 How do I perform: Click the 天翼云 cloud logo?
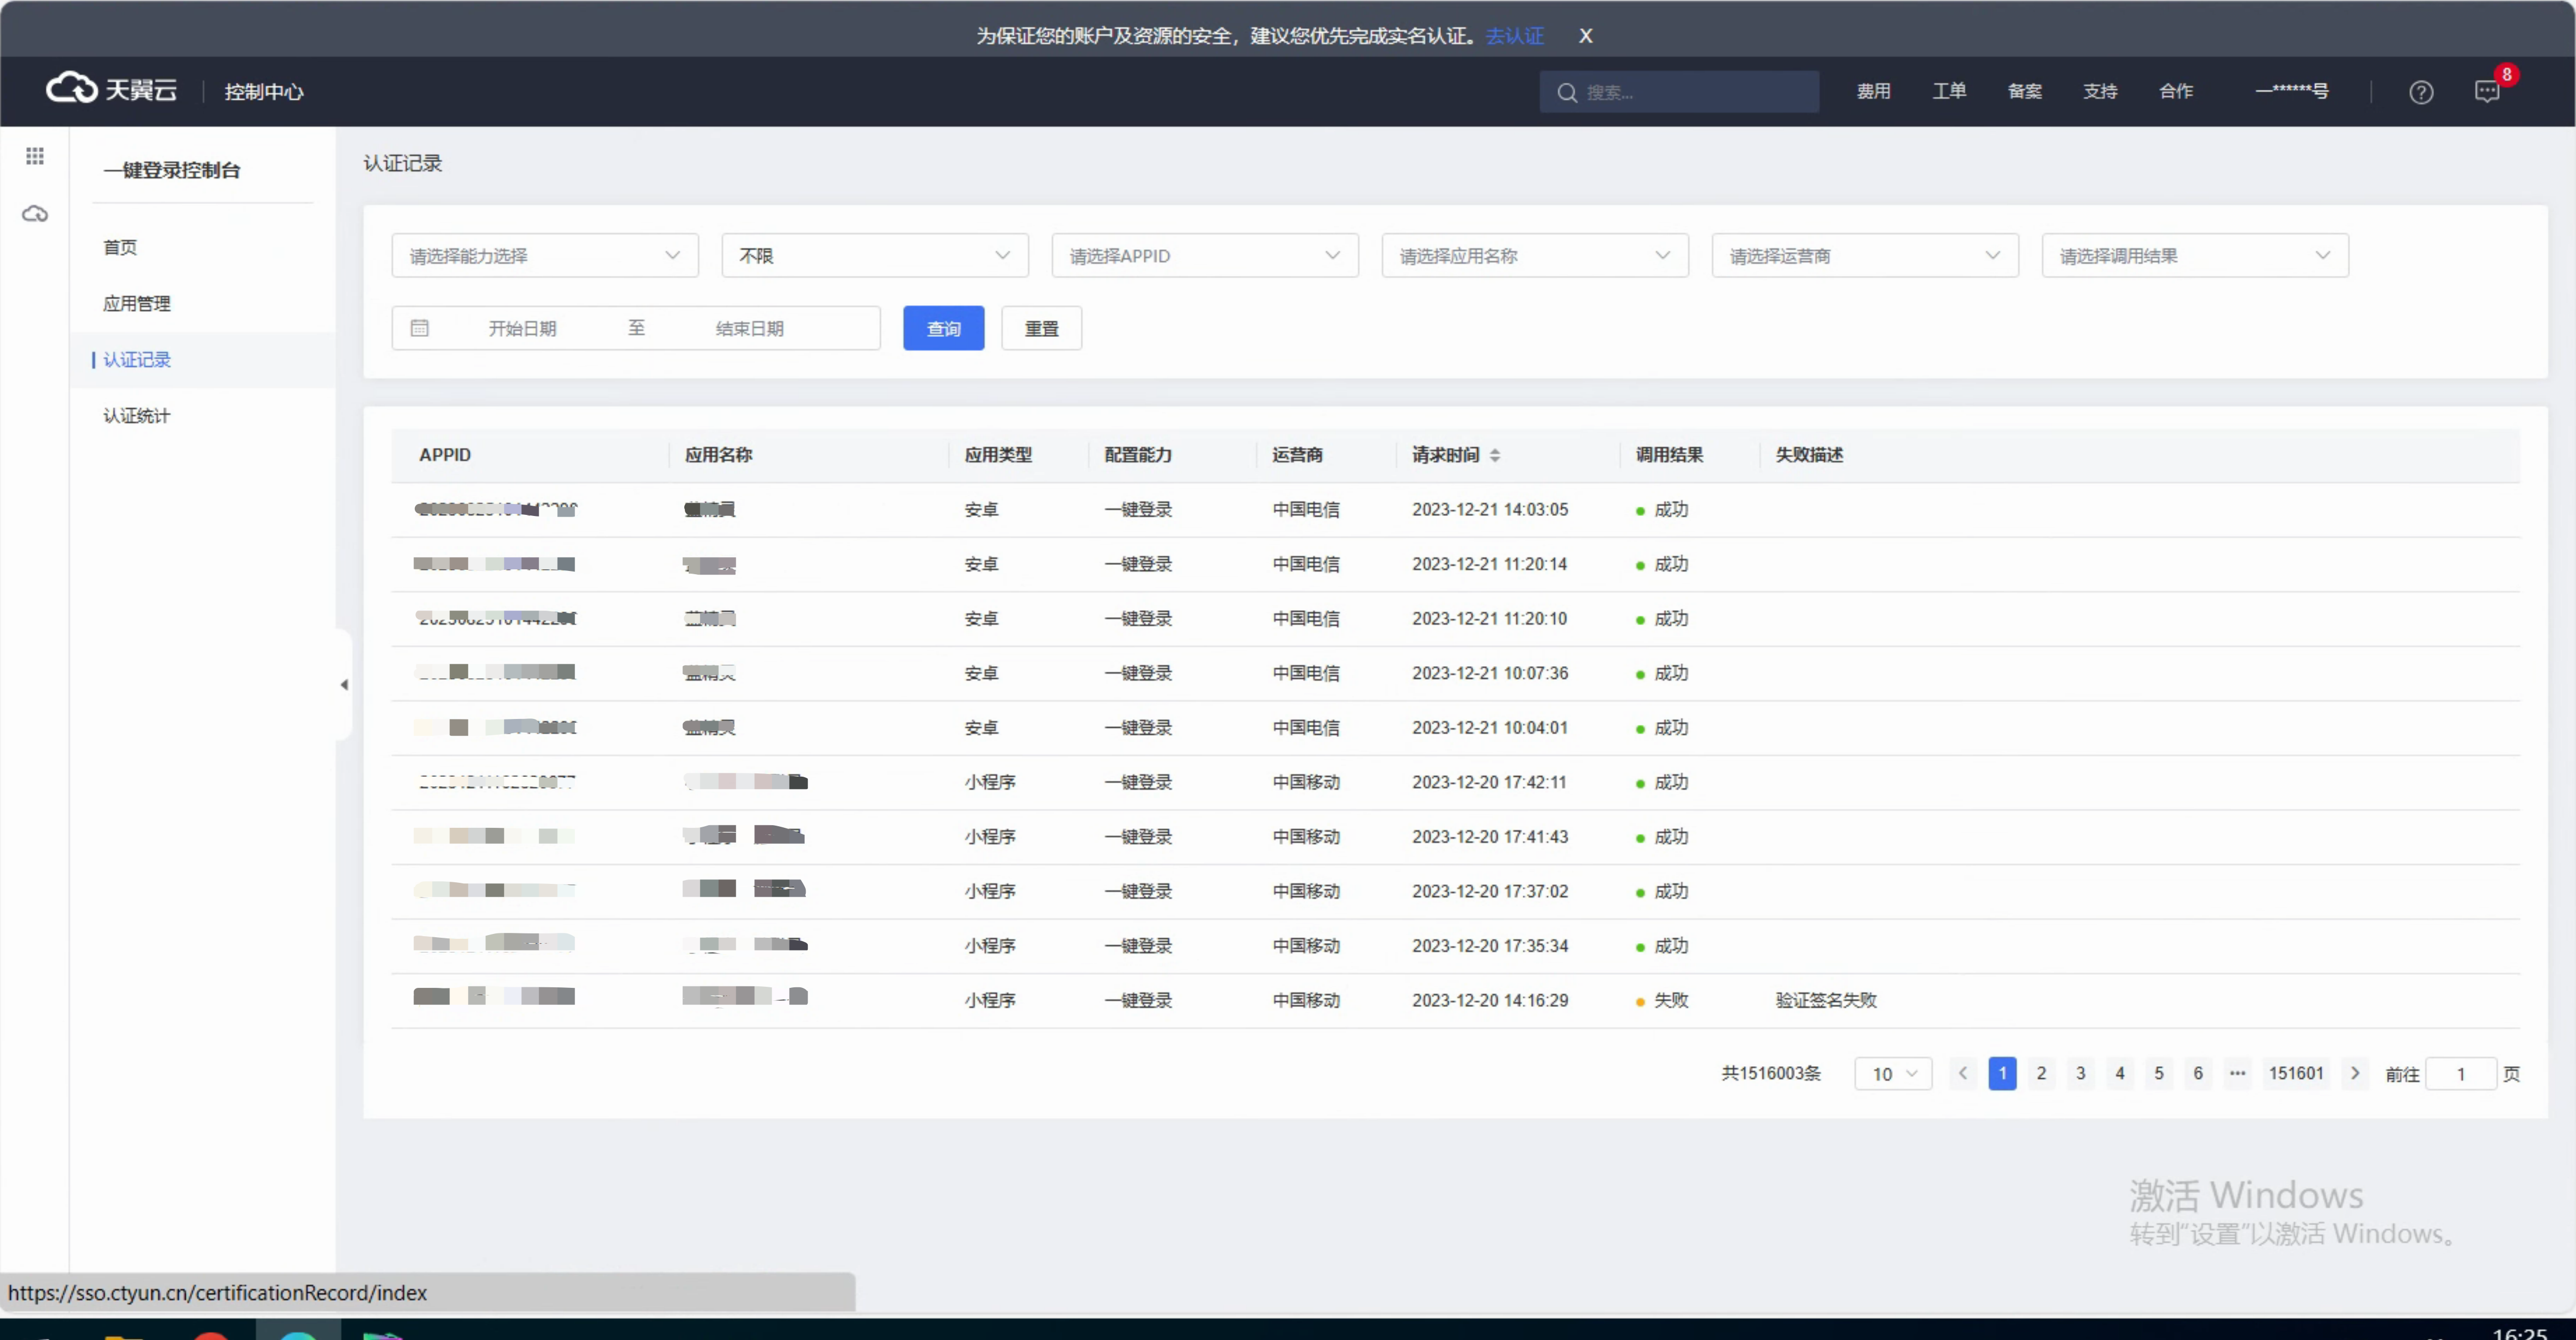tap(111, 90)
